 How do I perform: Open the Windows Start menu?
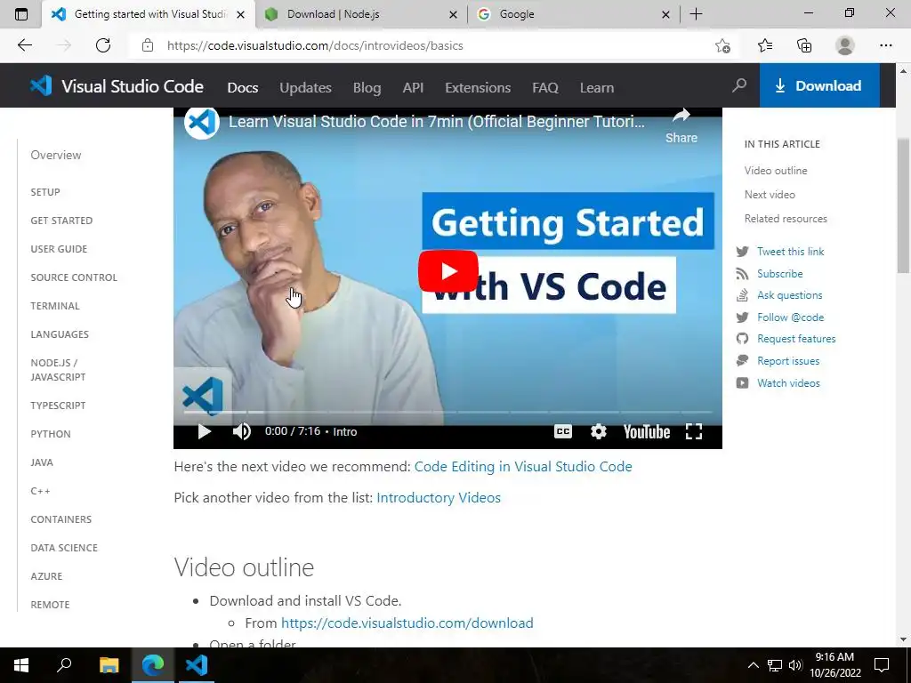click(21, 665)
